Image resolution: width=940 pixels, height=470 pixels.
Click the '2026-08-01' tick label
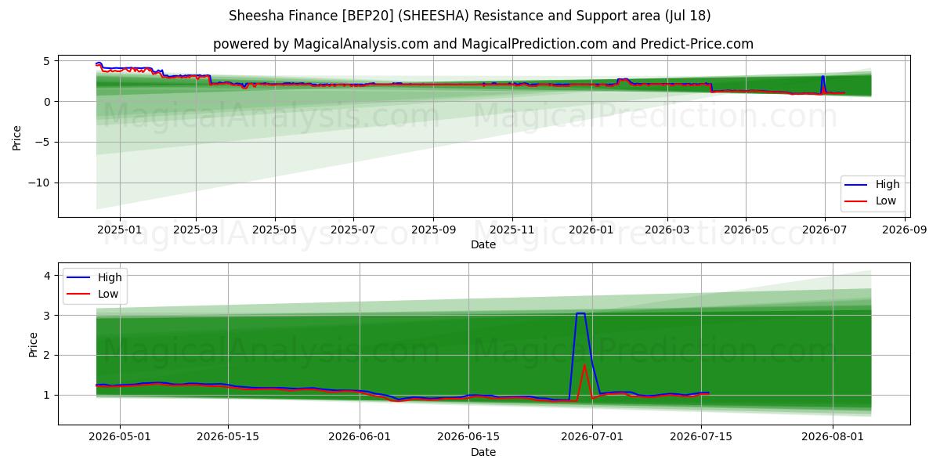coord(831,437)
